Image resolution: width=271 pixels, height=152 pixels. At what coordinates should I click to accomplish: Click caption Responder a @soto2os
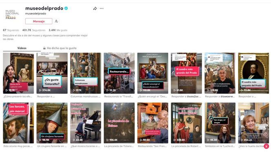(186, 96)
